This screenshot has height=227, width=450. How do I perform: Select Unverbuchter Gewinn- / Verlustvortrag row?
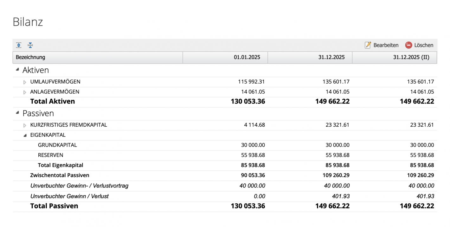click(x=79, y=186)
